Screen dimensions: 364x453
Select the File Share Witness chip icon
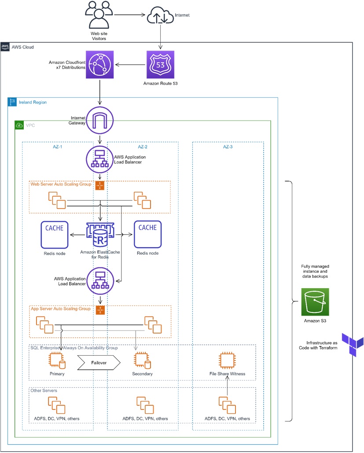(x=228, y=360)
